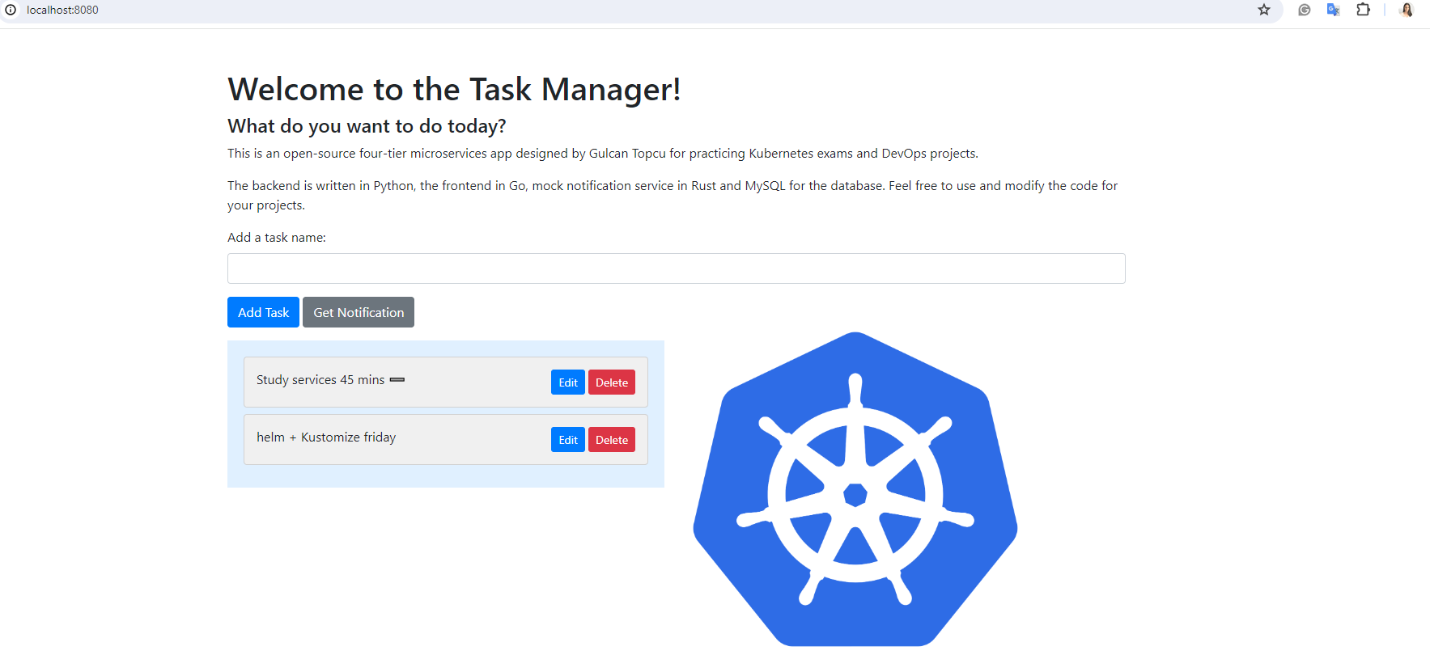Click the Add a task name label

[277, 238]
